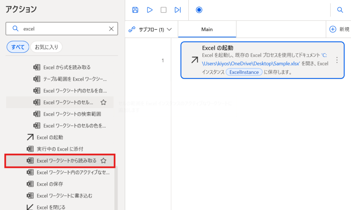Select the Excel ワークシートのセルの色を... action
The height and width of the screenshot is (210, 351).
pyautogui.click(x=60, y=126)
